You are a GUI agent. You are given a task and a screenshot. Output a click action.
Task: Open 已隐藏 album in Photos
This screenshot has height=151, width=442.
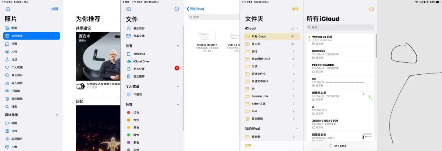(x=32, y=91)
